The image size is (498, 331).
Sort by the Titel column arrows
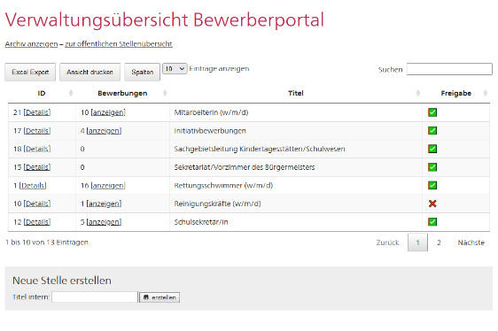coord(418,93)
